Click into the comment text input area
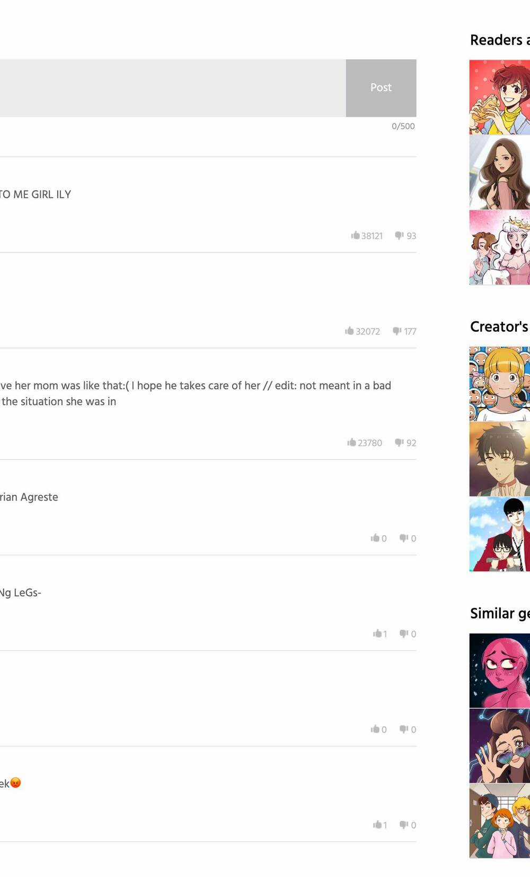Viewport: 530px width, 877px height. (x=173, y=88)
